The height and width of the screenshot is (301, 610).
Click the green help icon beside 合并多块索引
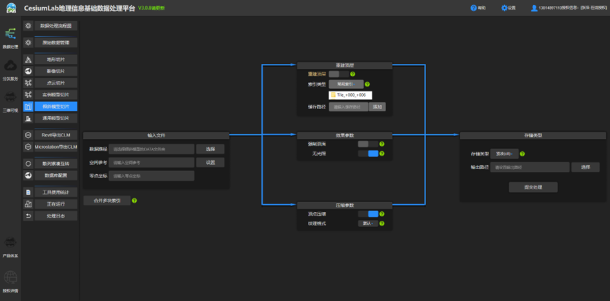click(134, 200)
